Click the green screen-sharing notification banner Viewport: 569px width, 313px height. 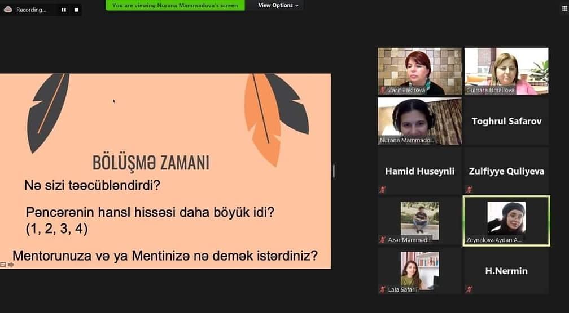click(x=175, y=5)
